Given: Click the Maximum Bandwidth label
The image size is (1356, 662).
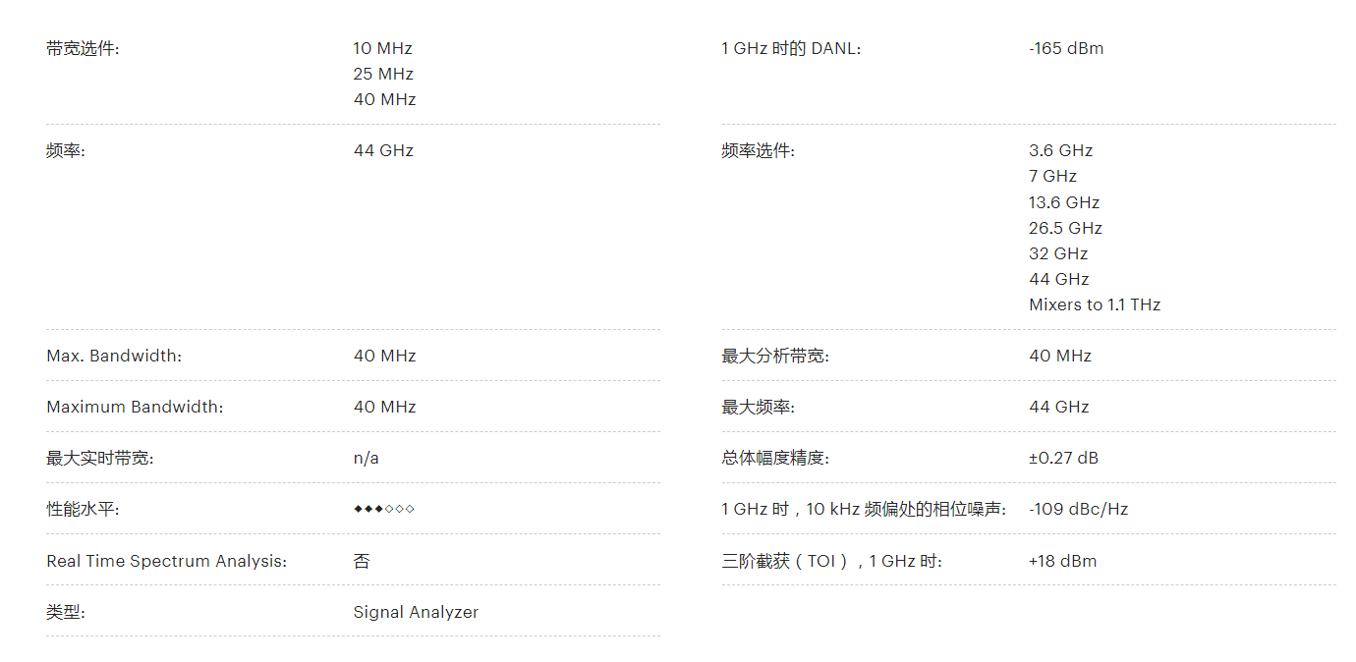Looking at the screenshot, I should (135, 407).
